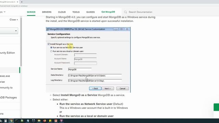This screenshot has width=219, height=123.
Task: Open the DRIVERS documentation tab
Action: [x=47, y=12]
